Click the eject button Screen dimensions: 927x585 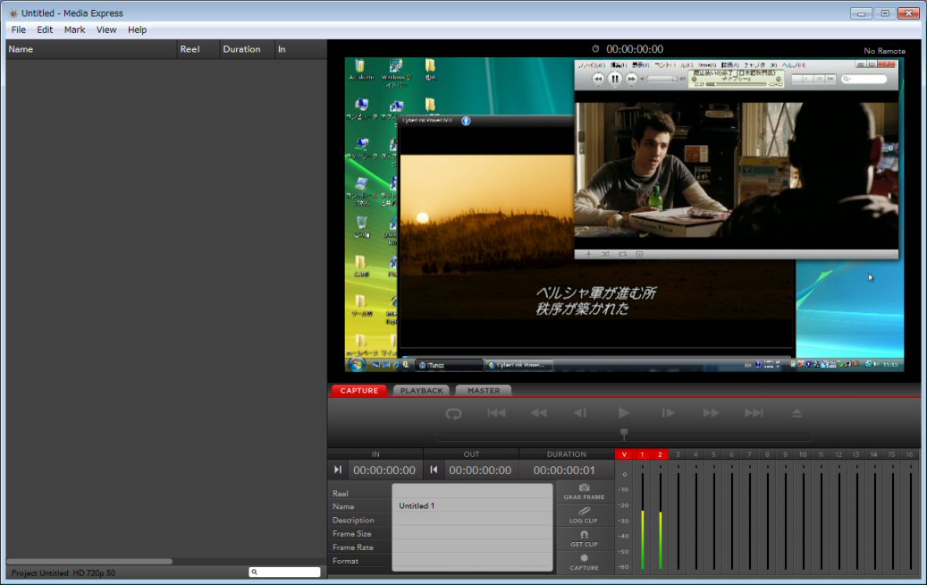coord(796,413)
